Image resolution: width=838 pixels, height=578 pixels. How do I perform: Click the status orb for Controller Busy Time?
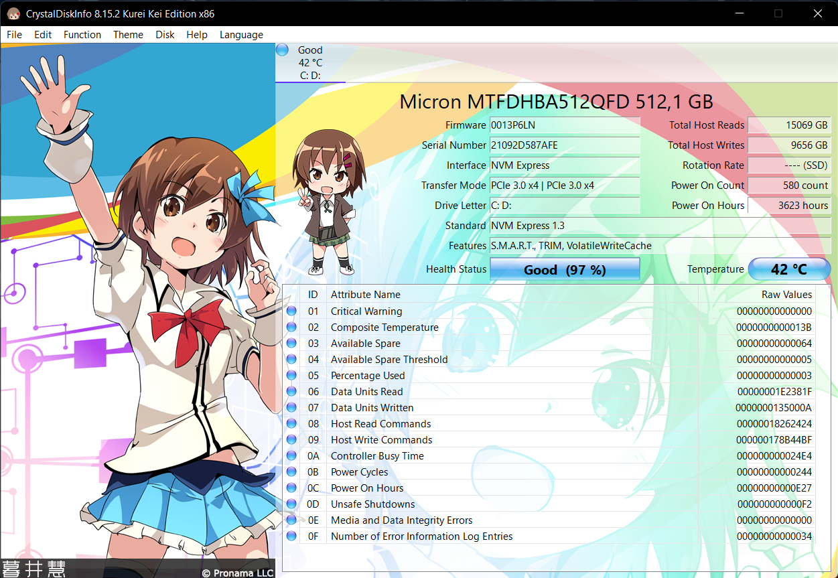coord(291,456)
